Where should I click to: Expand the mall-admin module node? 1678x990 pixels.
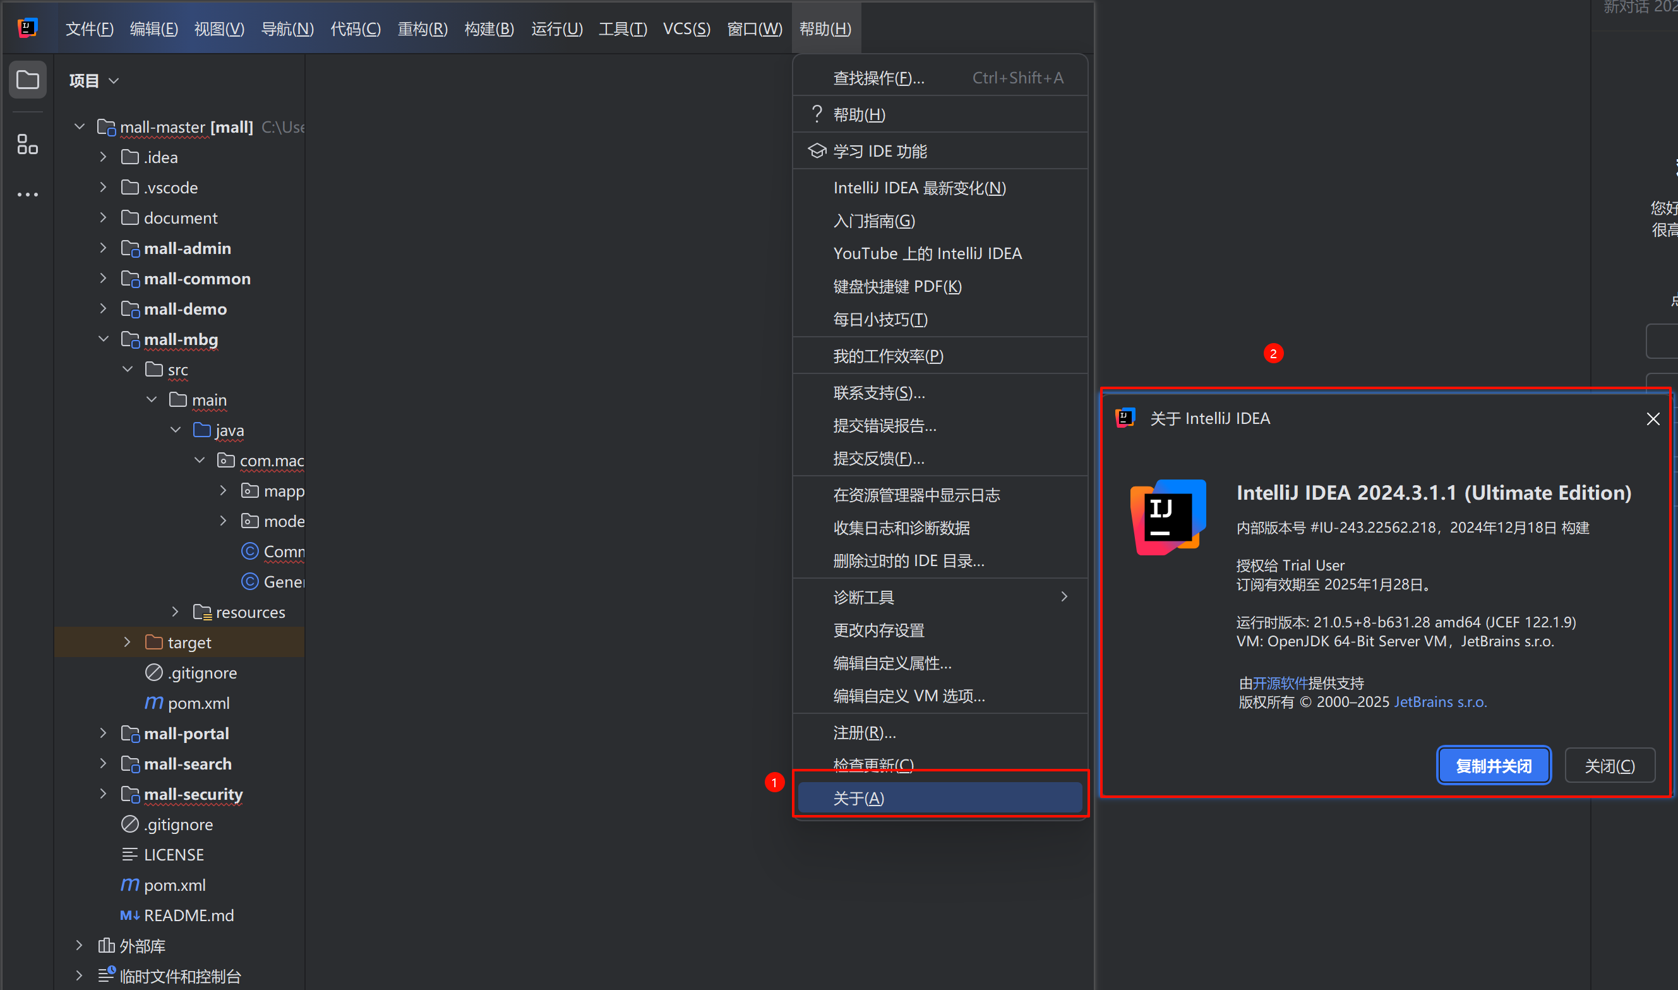(x=104, y=248)
